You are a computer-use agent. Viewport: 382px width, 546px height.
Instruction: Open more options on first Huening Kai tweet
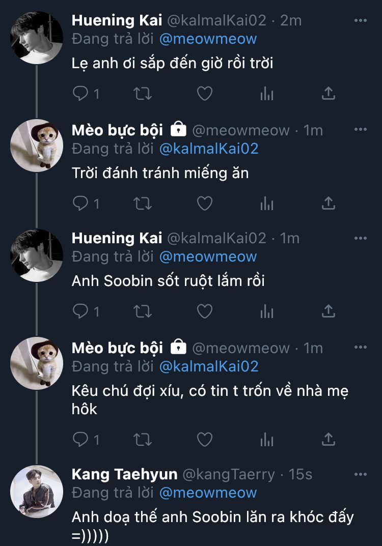coord(361,20)
